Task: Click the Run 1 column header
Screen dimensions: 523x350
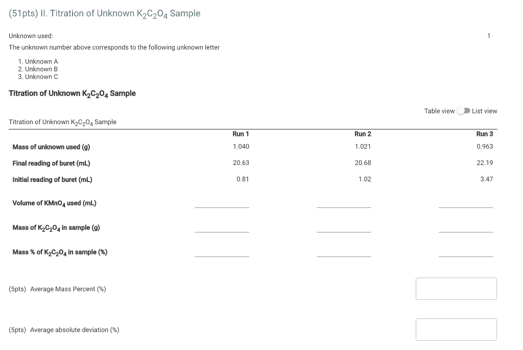Action: 241,134
